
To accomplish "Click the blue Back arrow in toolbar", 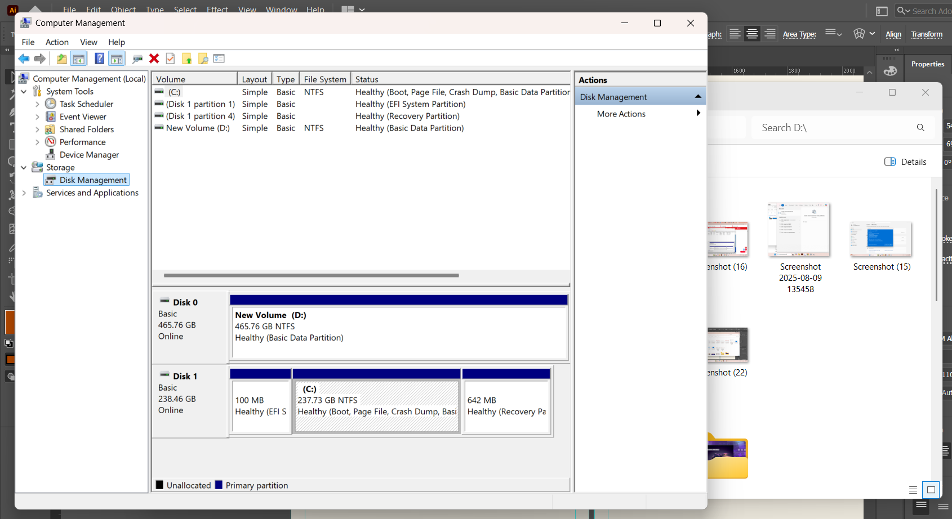I will pos(24,59).
